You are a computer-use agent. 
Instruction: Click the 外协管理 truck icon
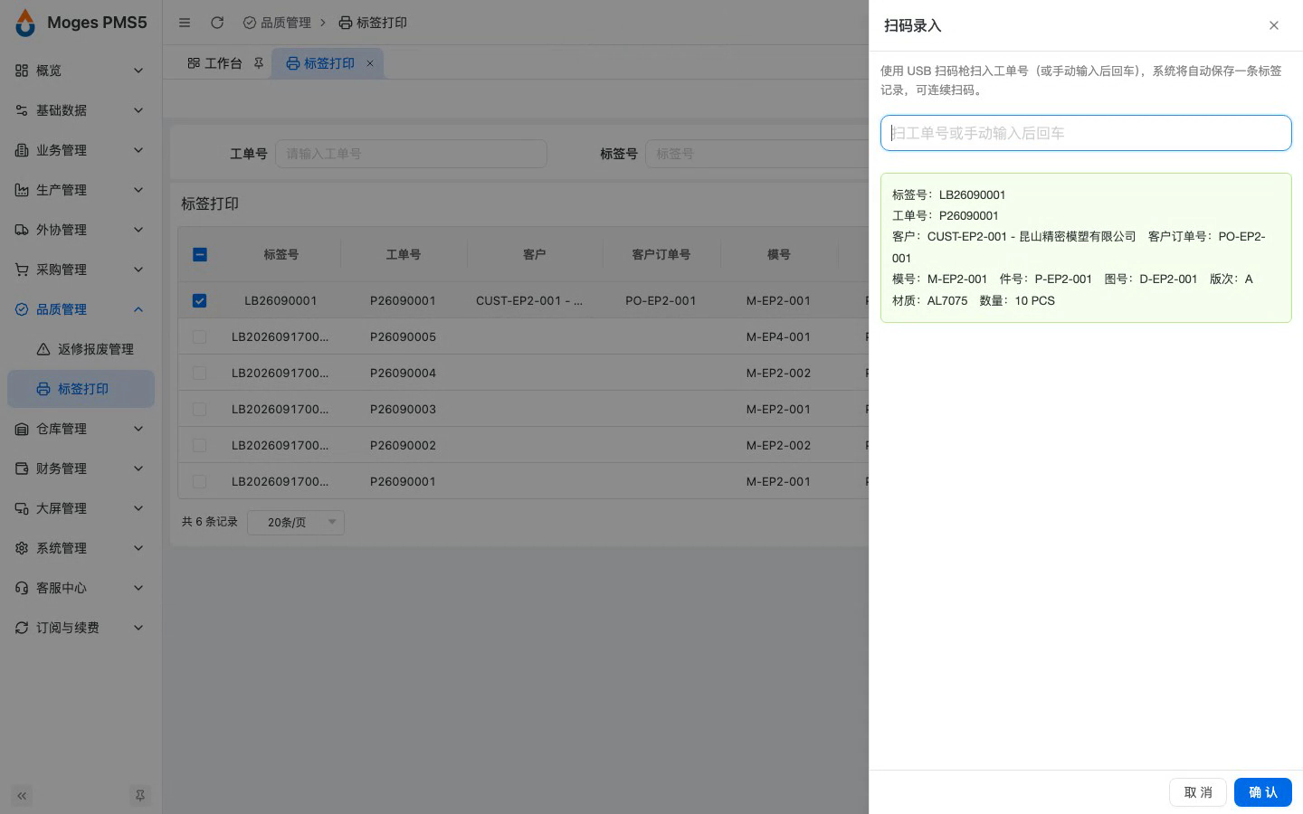point(22,230)
